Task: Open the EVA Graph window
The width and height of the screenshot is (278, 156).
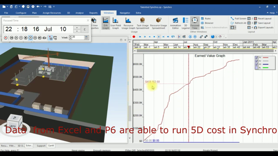Action: [x=106, y=23]
